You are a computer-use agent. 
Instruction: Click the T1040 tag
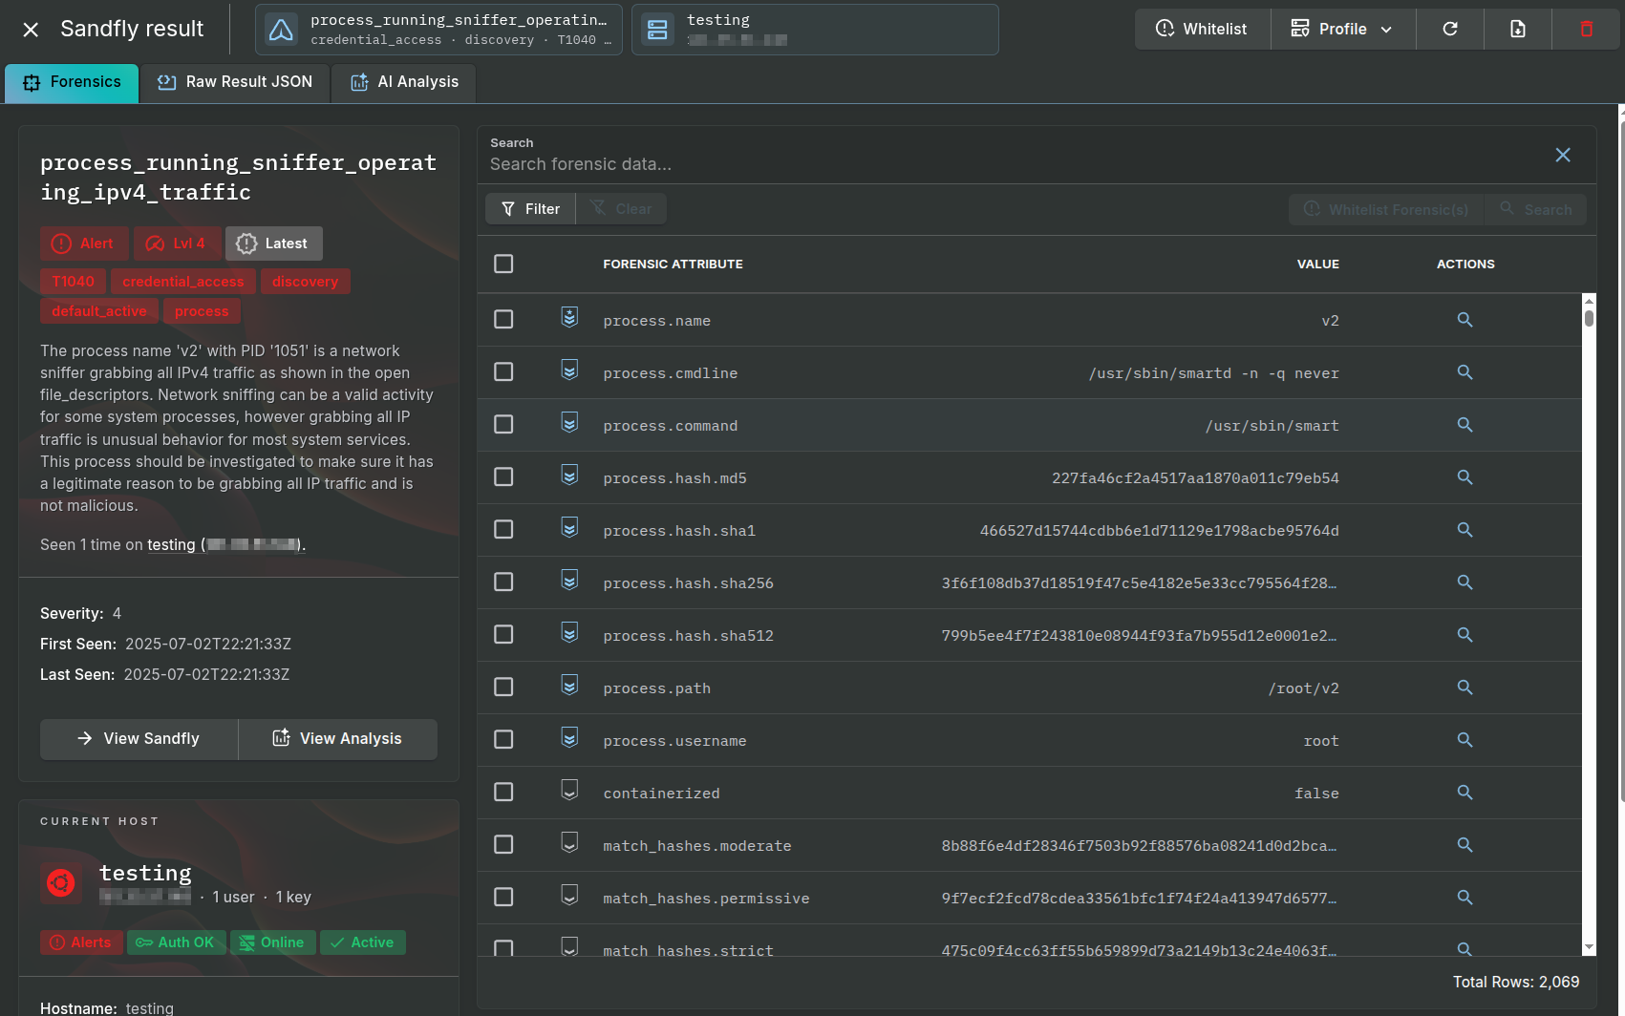pyautogui.click(x=74, y=282)
